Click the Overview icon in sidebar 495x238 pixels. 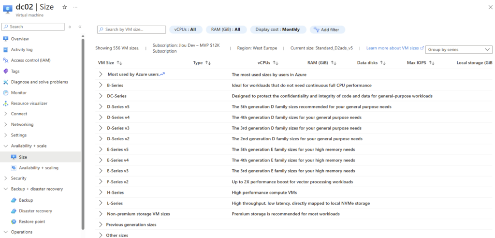tap(5, 39)
